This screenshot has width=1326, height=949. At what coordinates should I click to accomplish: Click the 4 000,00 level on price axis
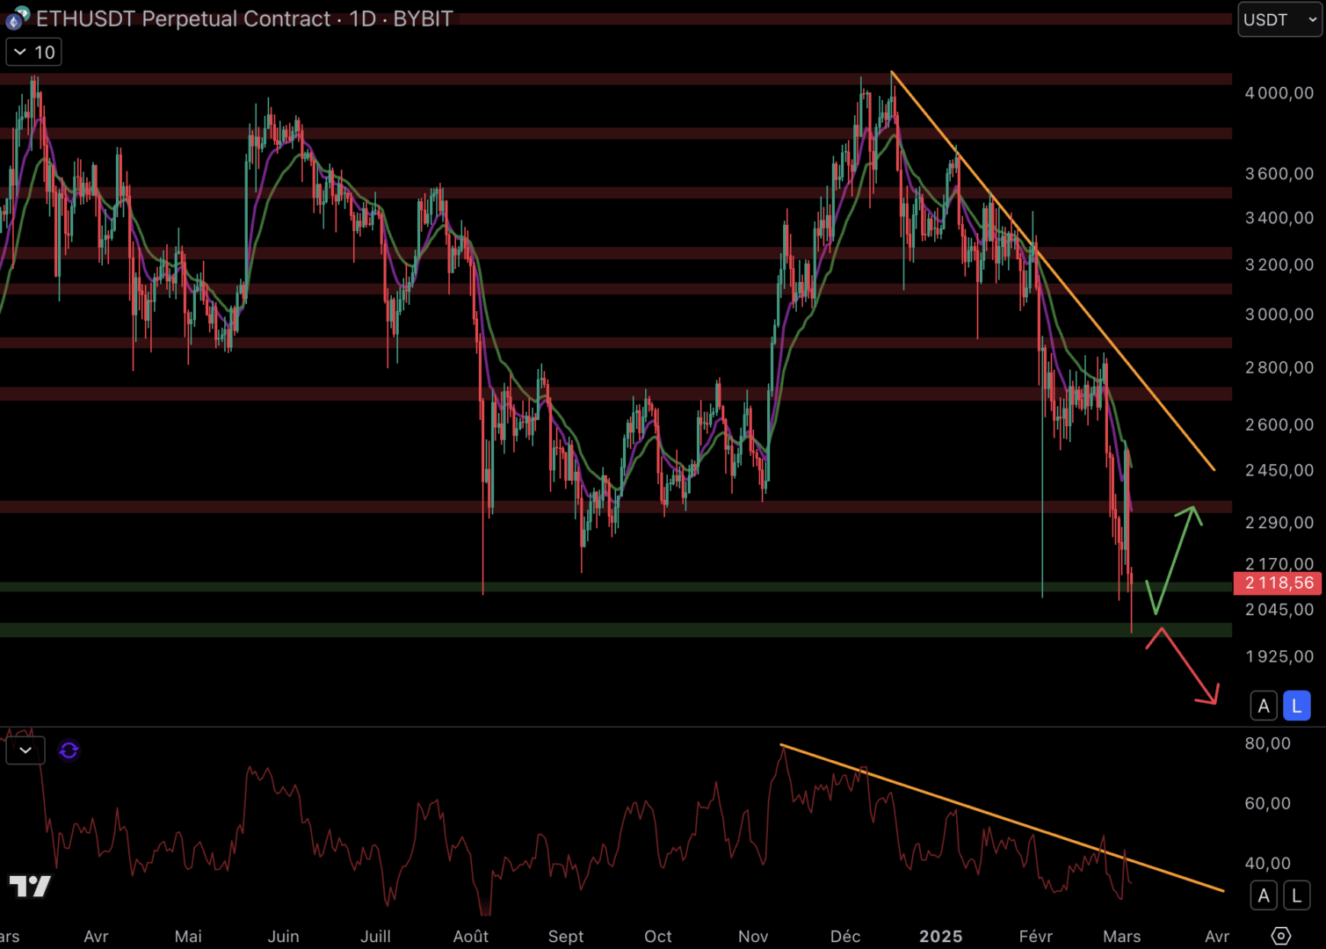[x=1279, y=93]
